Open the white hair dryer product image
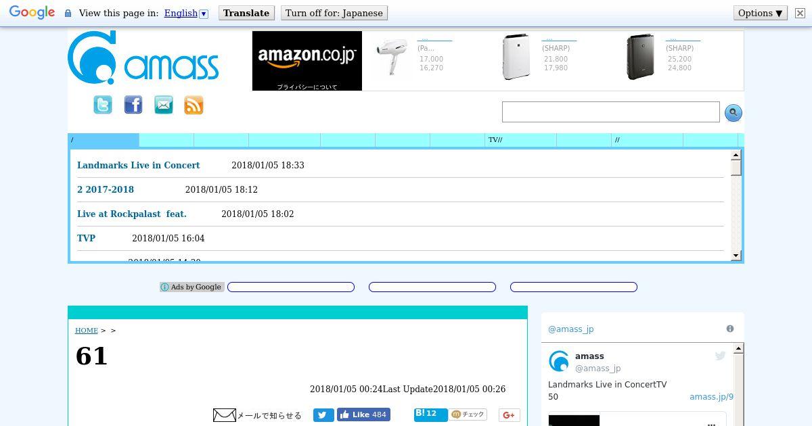812x426 pixels. point(392,57)
